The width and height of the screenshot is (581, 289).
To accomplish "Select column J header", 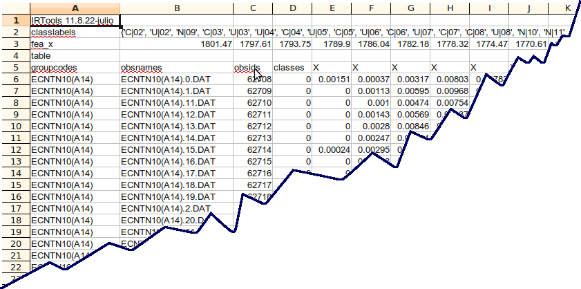I will click(528, 8).
